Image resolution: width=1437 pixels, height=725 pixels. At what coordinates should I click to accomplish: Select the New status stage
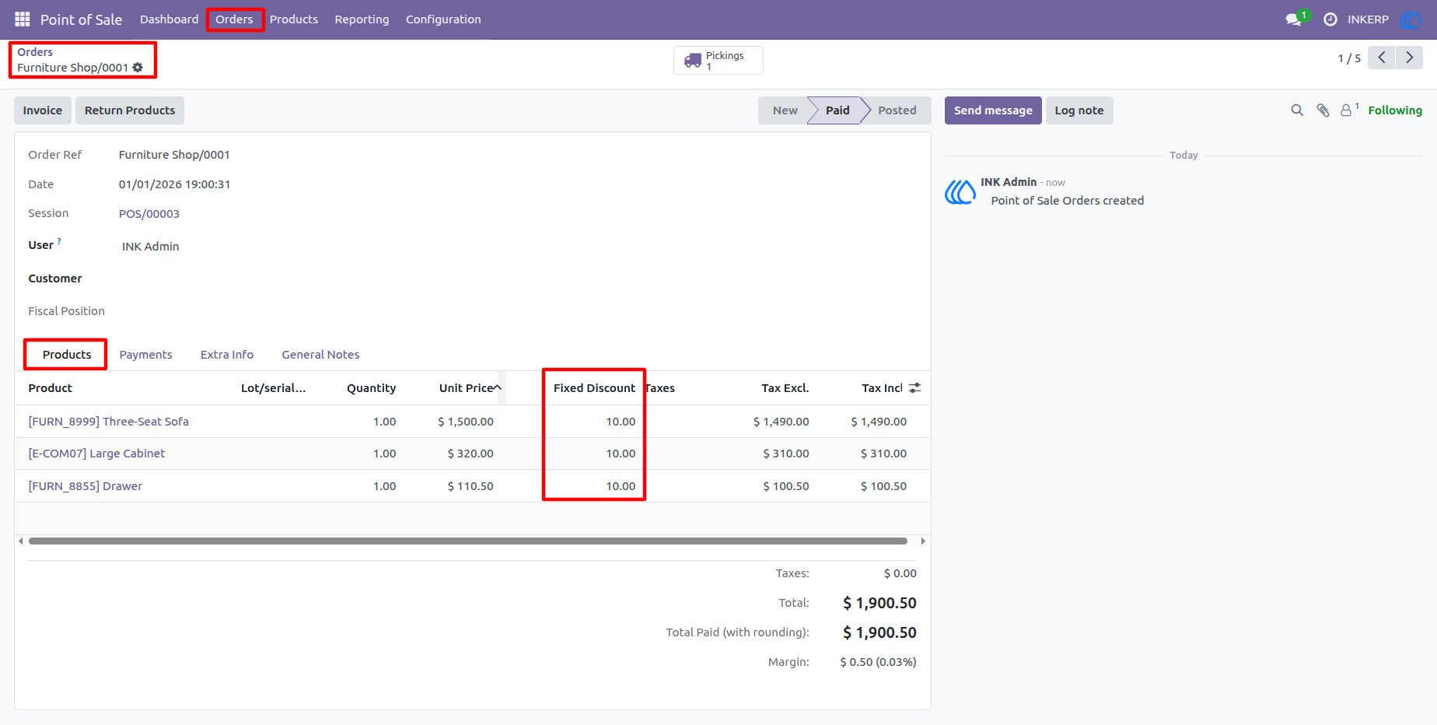(x=785, y=110)
